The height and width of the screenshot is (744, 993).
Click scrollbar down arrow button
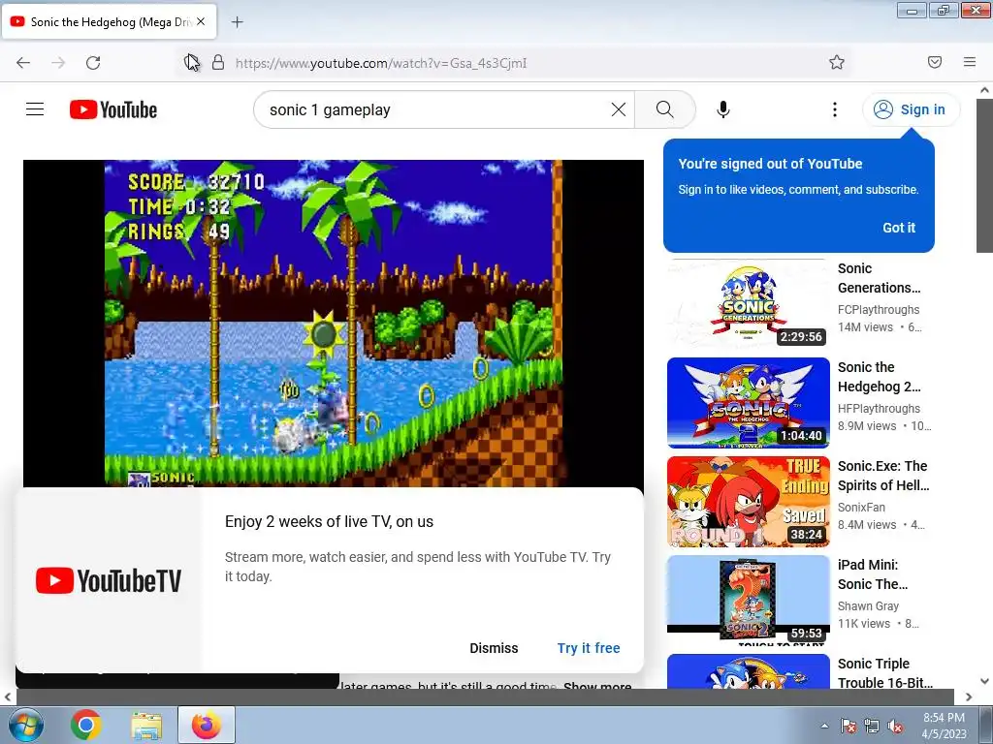[985, 681]
